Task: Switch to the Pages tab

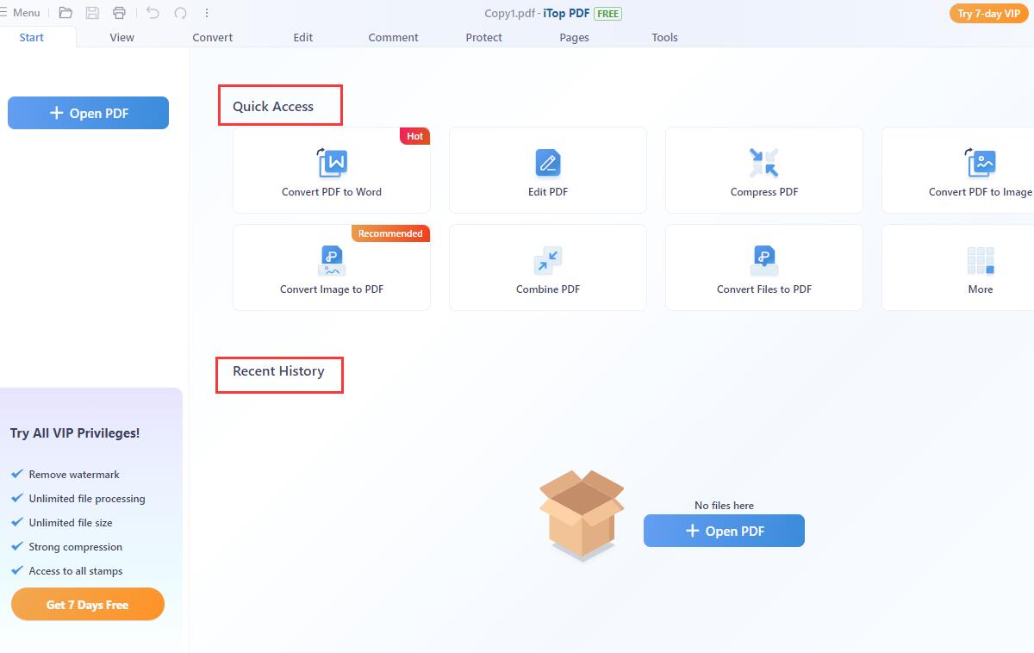Action: (574, 37)
